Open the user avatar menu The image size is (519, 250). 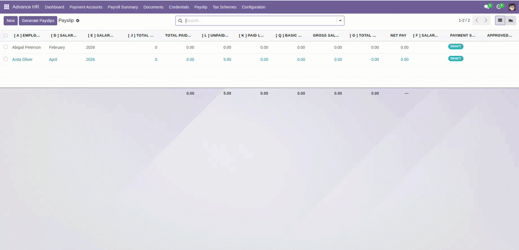tap(512, 7)
